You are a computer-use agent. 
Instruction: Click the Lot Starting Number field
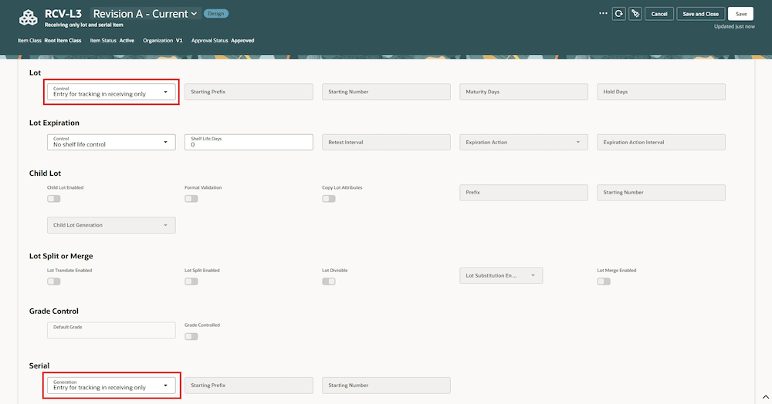pos(387,92)
